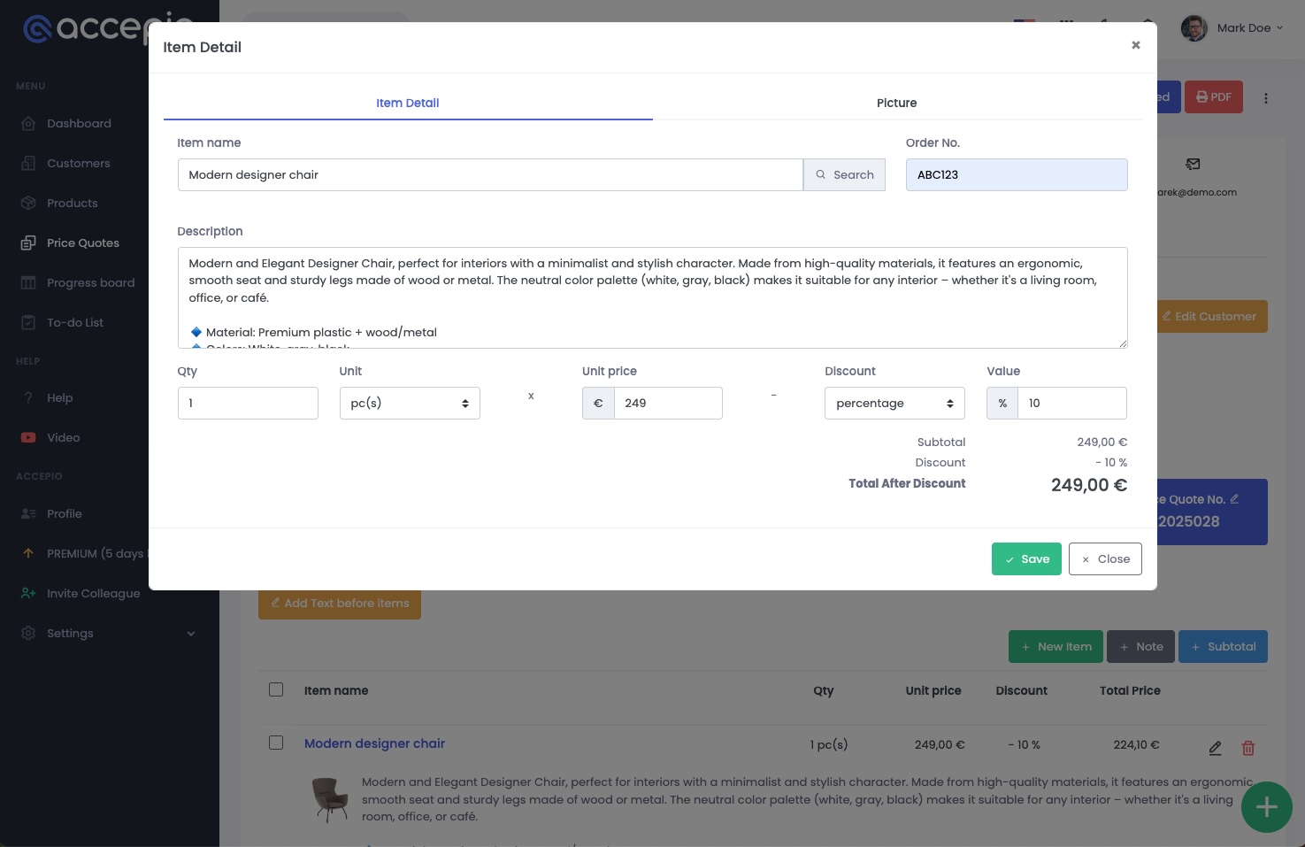1305x847 pixels.
Task: Expand the Settings menu in sidebar
Action: (70, 633)
